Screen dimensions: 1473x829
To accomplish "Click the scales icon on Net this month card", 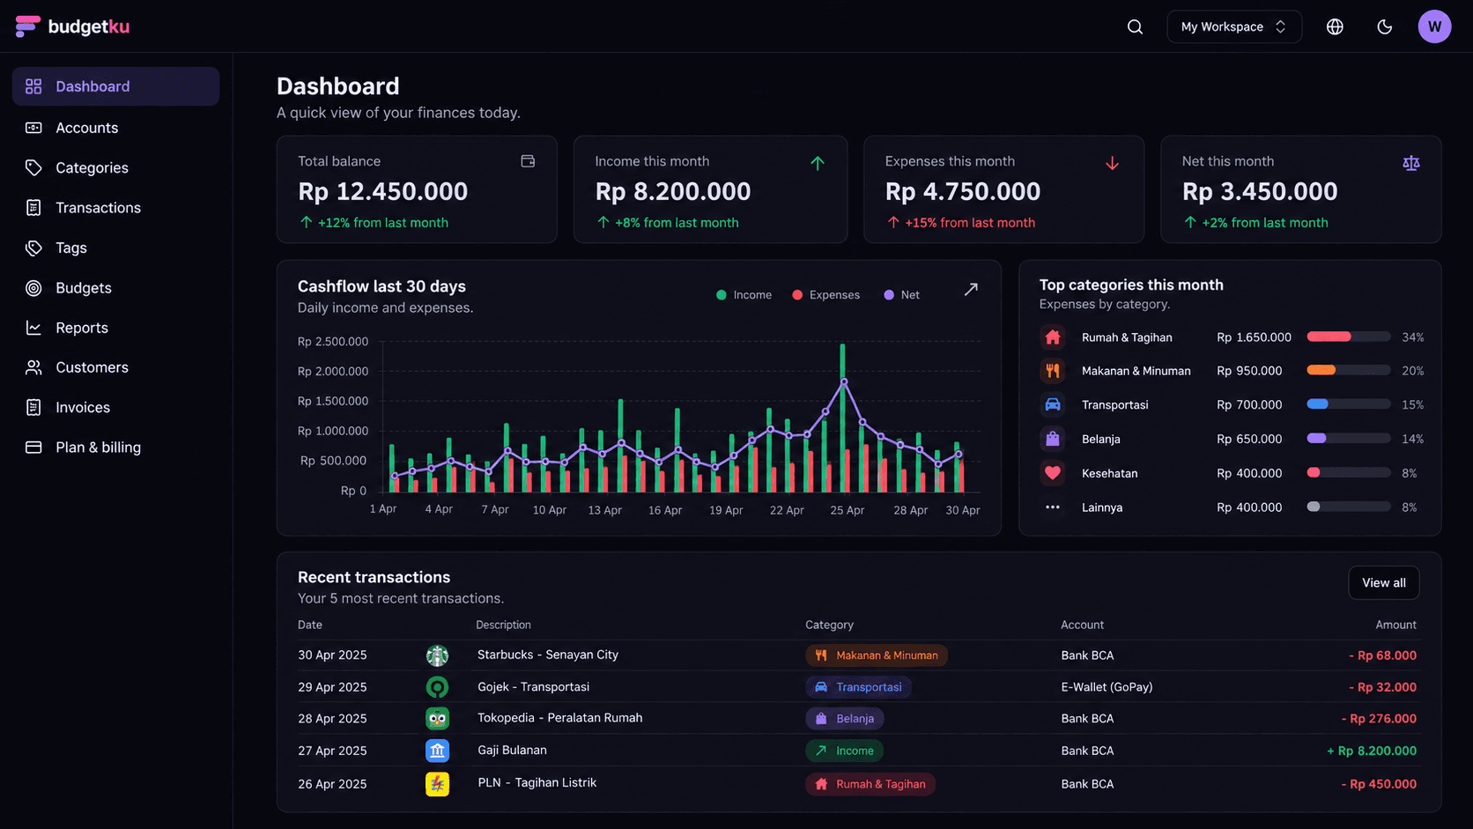I will (x=1411, y=163).
